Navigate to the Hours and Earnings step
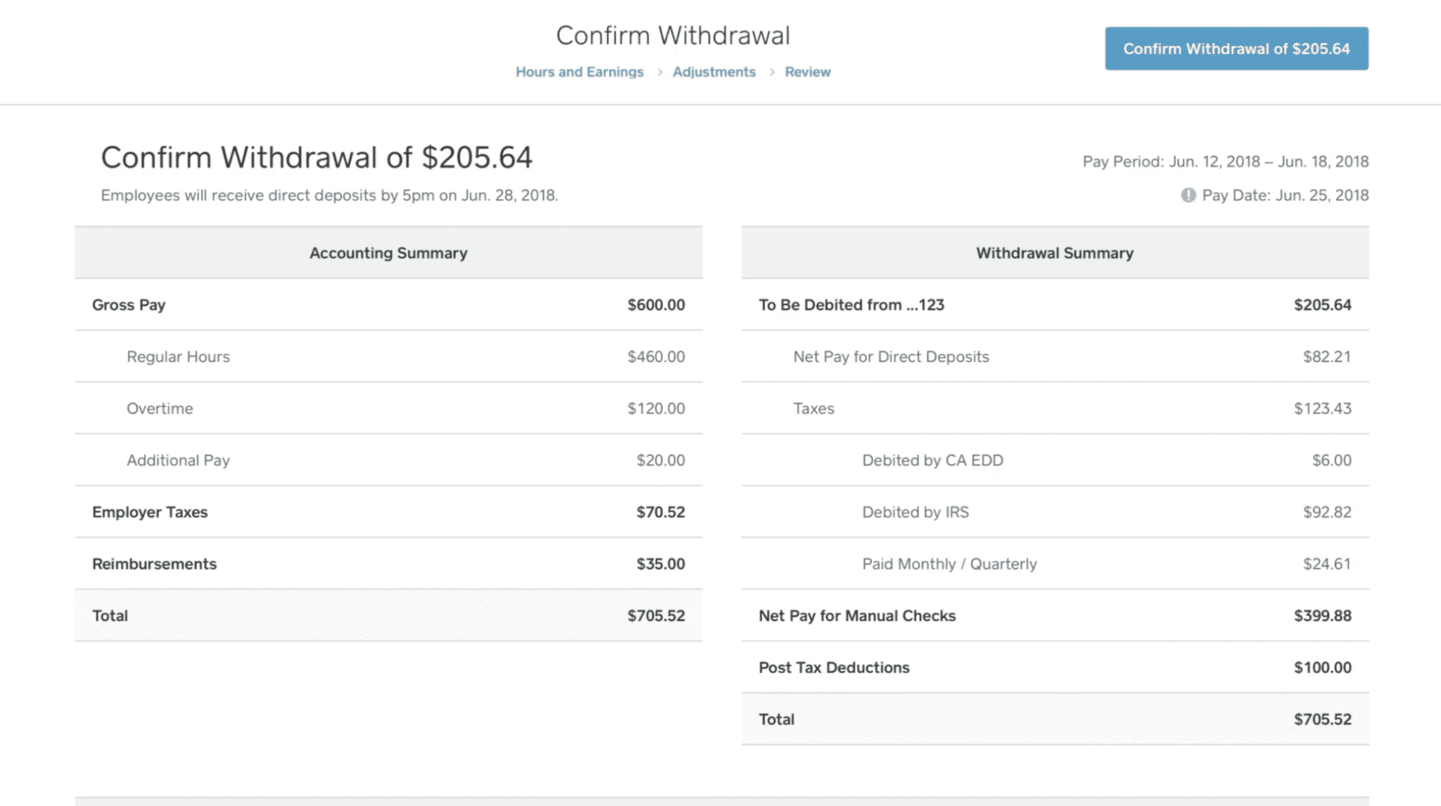The width and height of the screenshot is (1441, 806). click(x=579, y=71)
